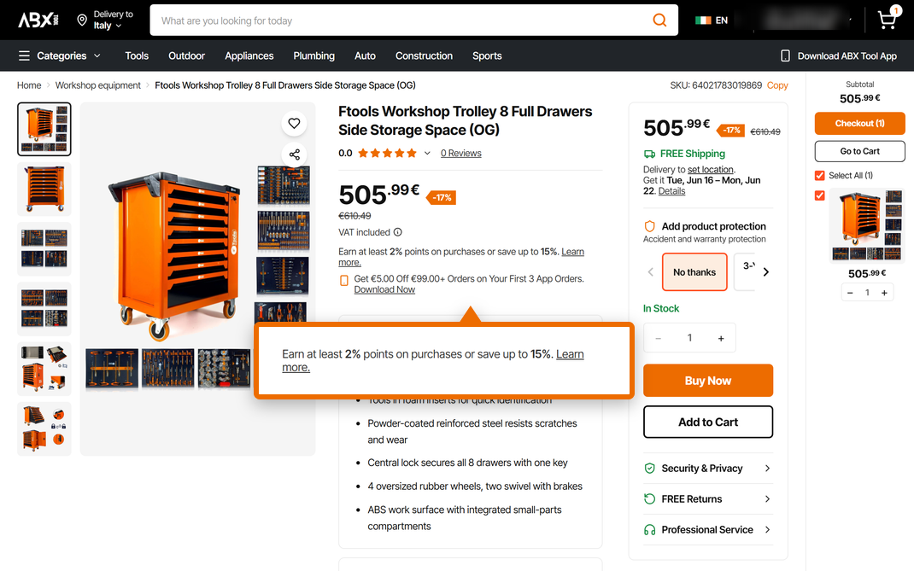Click the product rating stars
The image size is (914, 571).
pos(387,154)
